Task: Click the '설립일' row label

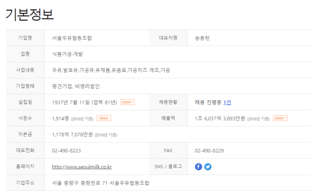Action: click(25, 102)
